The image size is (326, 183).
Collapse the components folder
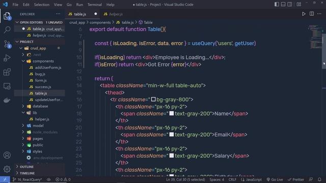point(23,61)
